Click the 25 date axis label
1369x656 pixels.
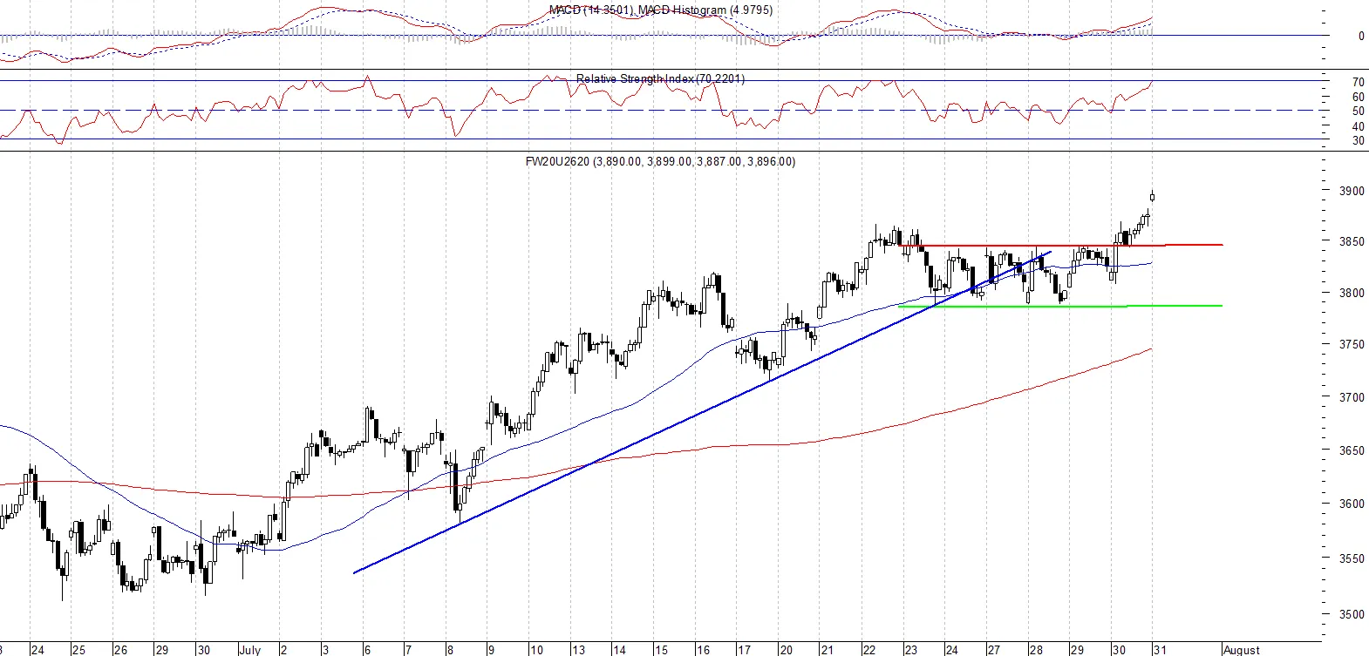tap(78, 650)
